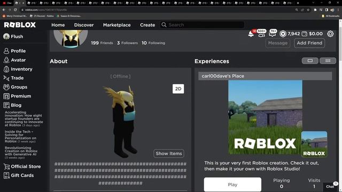Click the Roblox search field
Screen dimensions: 342x192
point(202,25)
